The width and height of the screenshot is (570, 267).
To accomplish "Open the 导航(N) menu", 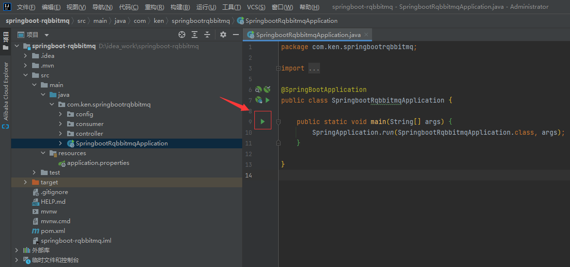I will coord(103,7).
